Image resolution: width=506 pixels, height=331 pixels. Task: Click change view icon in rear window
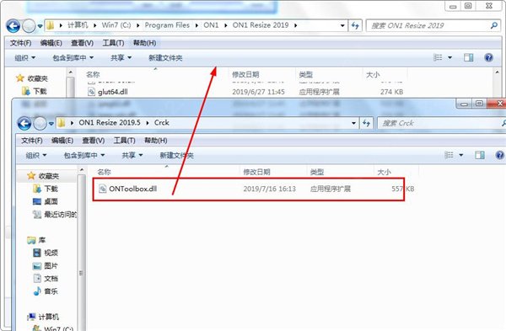438,57
